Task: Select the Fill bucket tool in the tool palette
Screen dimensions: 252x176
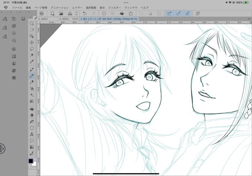Action: coord(31,109)
